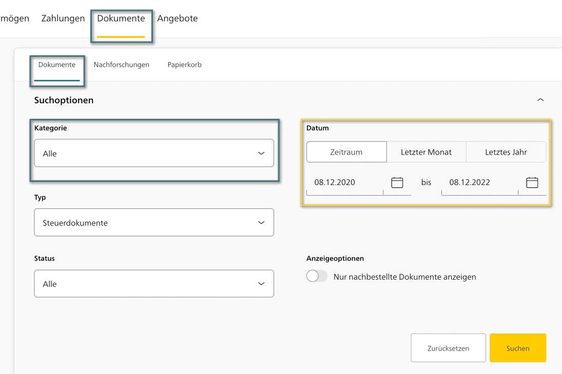The image size is (562, 374).
Task: Click the Datum label
Action: [x=318, y=128]
